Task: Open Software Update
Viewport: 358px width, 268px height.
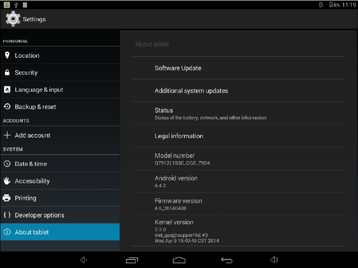Action: coord(238,68)
